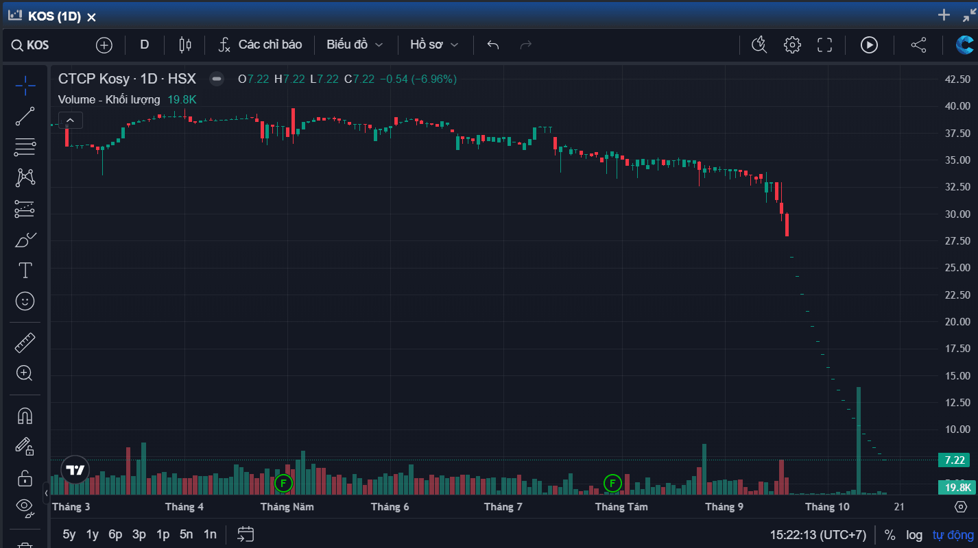The image size is (978, 548).
Task: Set the time range to 1n
Action: [x=210, y=534]
